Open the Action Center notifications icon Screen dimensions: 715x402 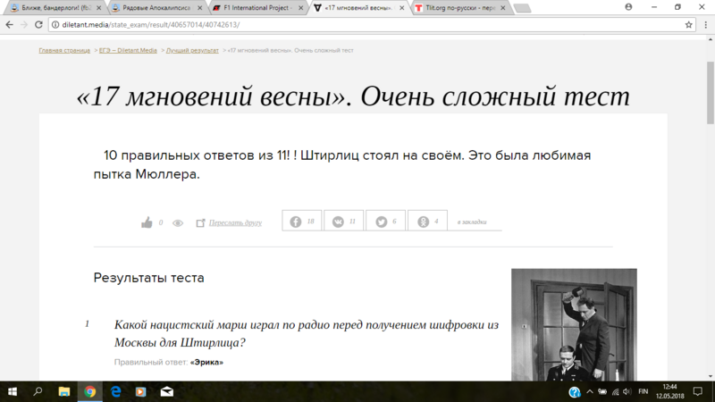click(x=698, y=391)
